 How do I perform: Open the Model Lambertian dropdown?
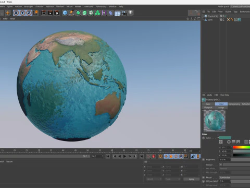(x=235, y=178)
